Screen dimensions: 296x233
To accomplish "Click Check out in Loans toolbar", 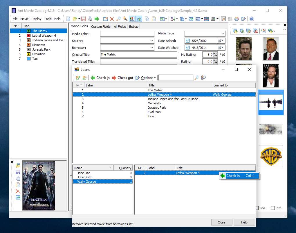I will 122,78.
